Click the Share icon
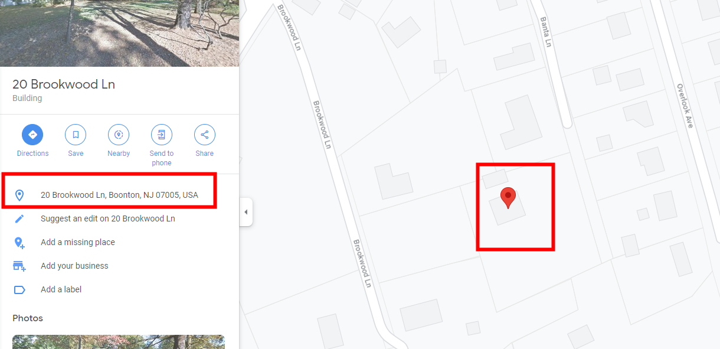720x349 pixels. click(x=205, y=135)
